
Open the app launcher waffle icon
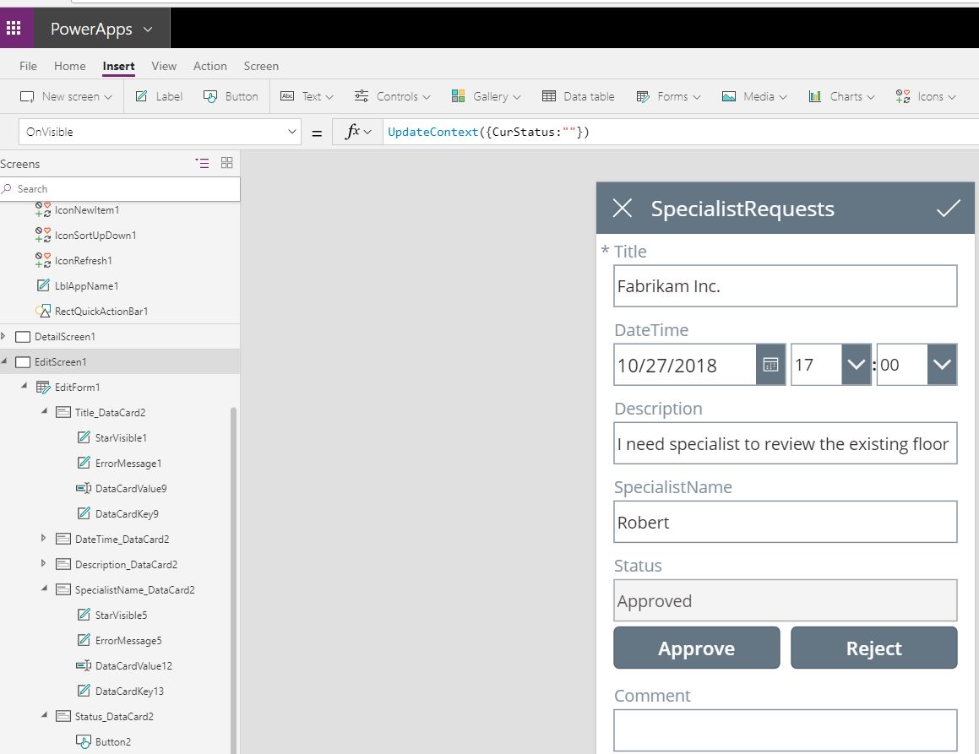[x=14, y=29]
